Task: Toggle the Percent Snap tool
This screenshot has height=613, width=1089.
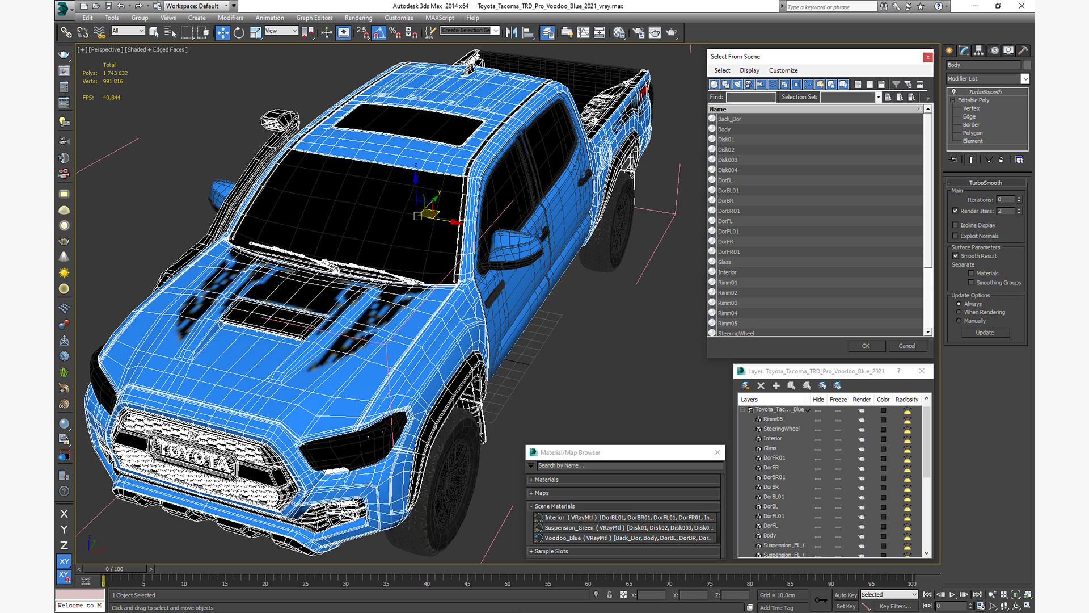Action: (x=395, y=32)
